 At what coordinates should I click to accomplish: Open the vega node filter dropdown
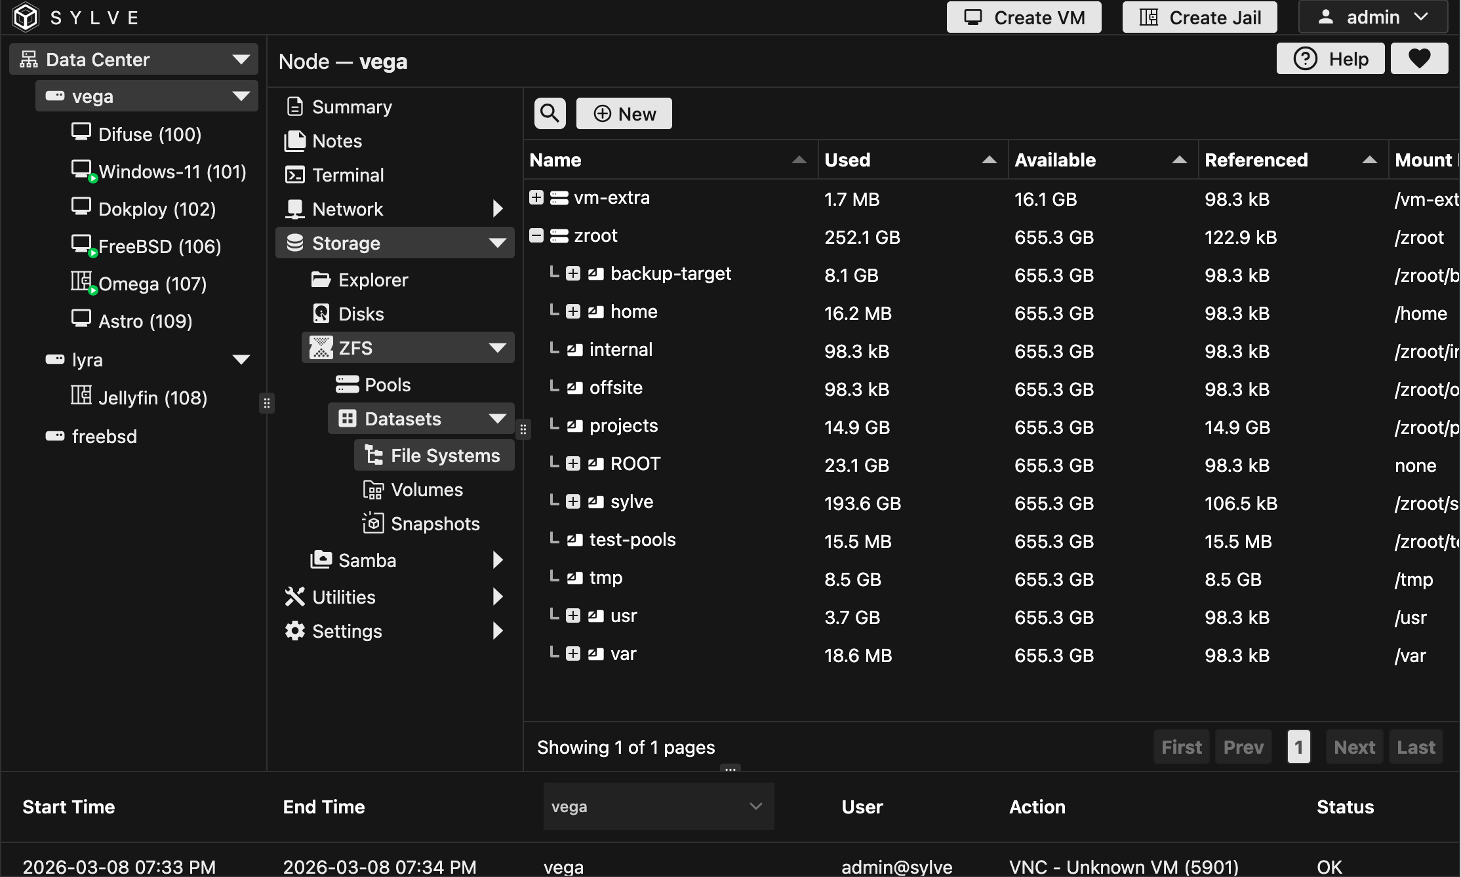click(658, 806)
